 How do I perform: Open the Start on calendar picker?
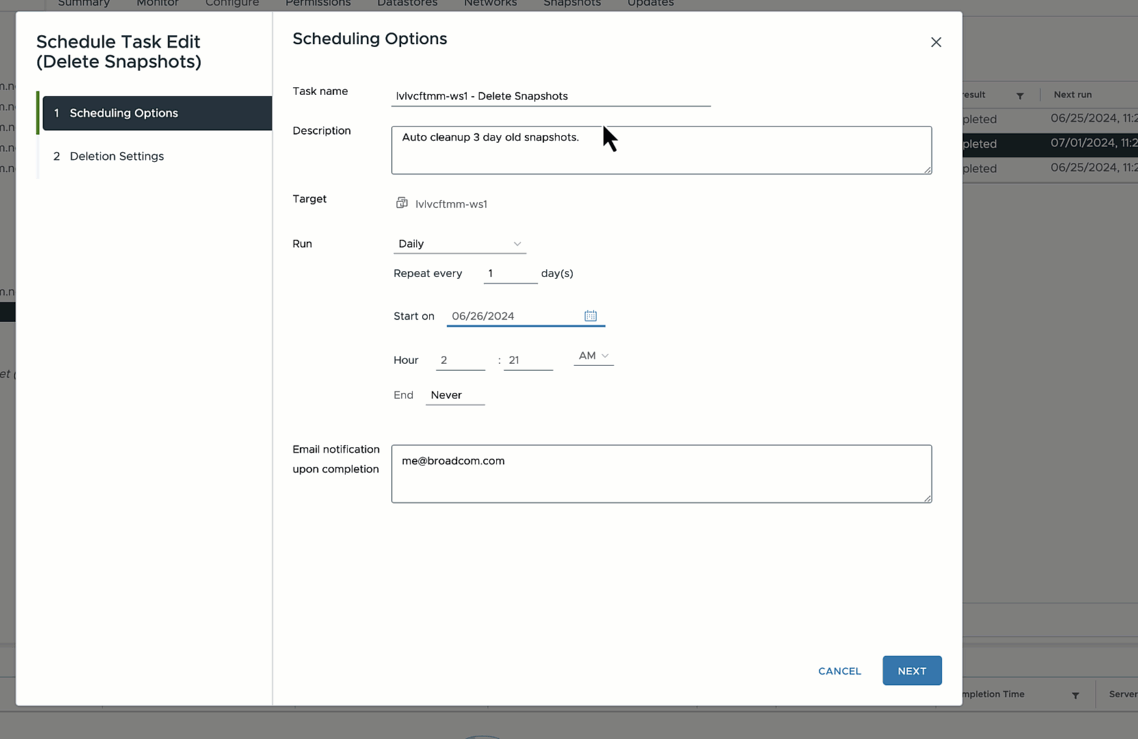(x=590, y=315)
